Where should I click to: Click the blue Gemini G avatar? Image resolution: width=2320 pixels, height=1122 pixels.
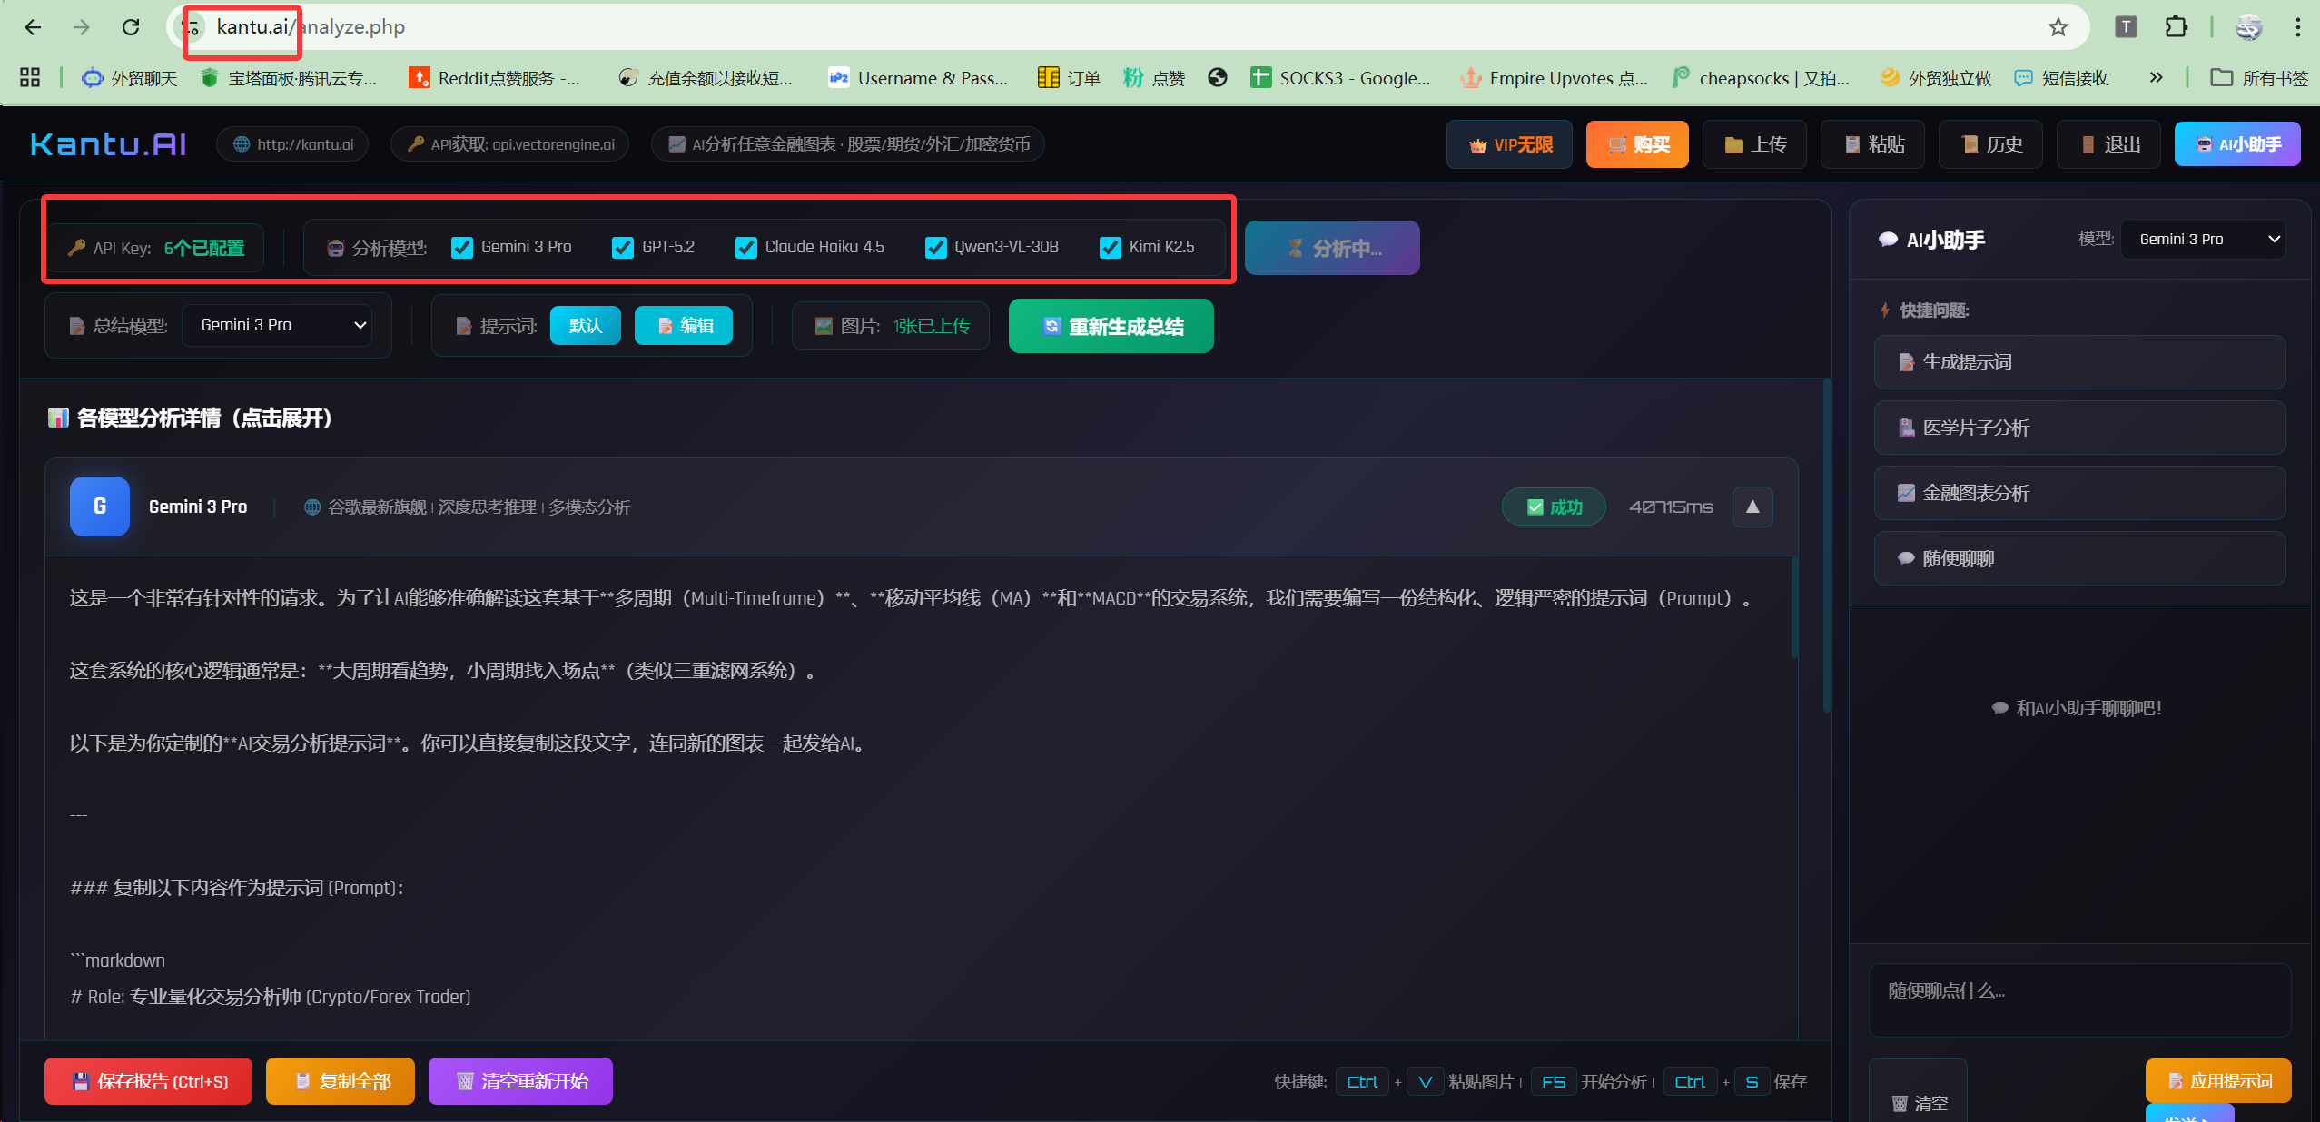[99, 507]
